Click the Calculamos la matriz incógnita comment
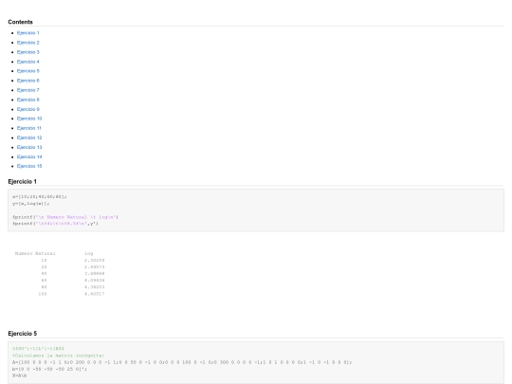Screen dimensions: 512x384 58,356
